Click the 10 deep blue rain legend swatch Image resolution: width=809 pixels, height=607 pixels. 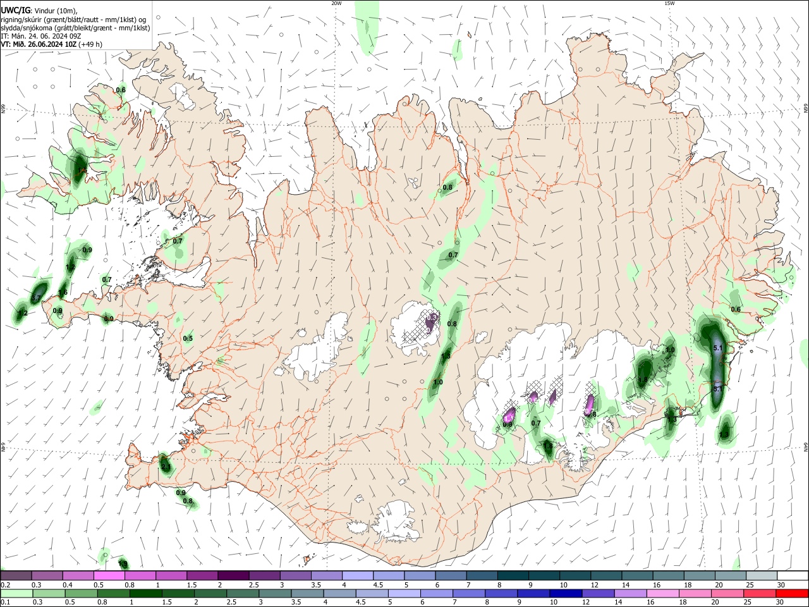[x=564, y=593]
